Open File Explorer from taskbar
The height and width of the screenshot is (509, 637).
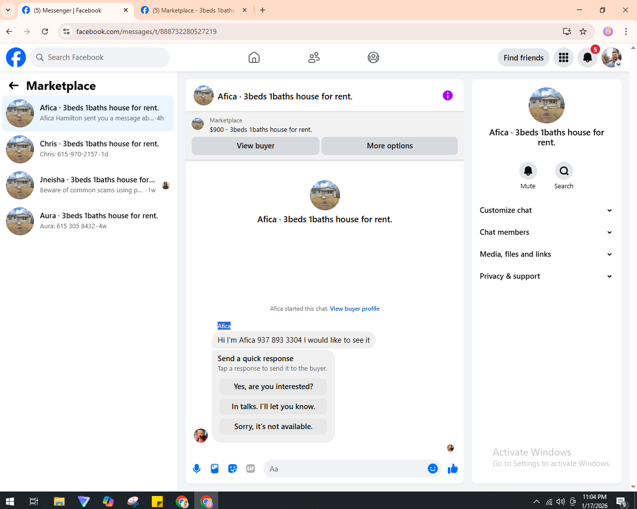coord(59,501)
